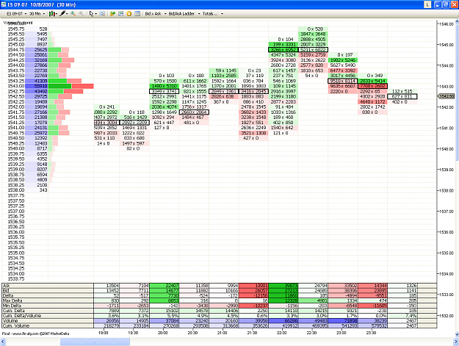
Task: Click the blue chart panel icon
Action: tap(120, 14)
